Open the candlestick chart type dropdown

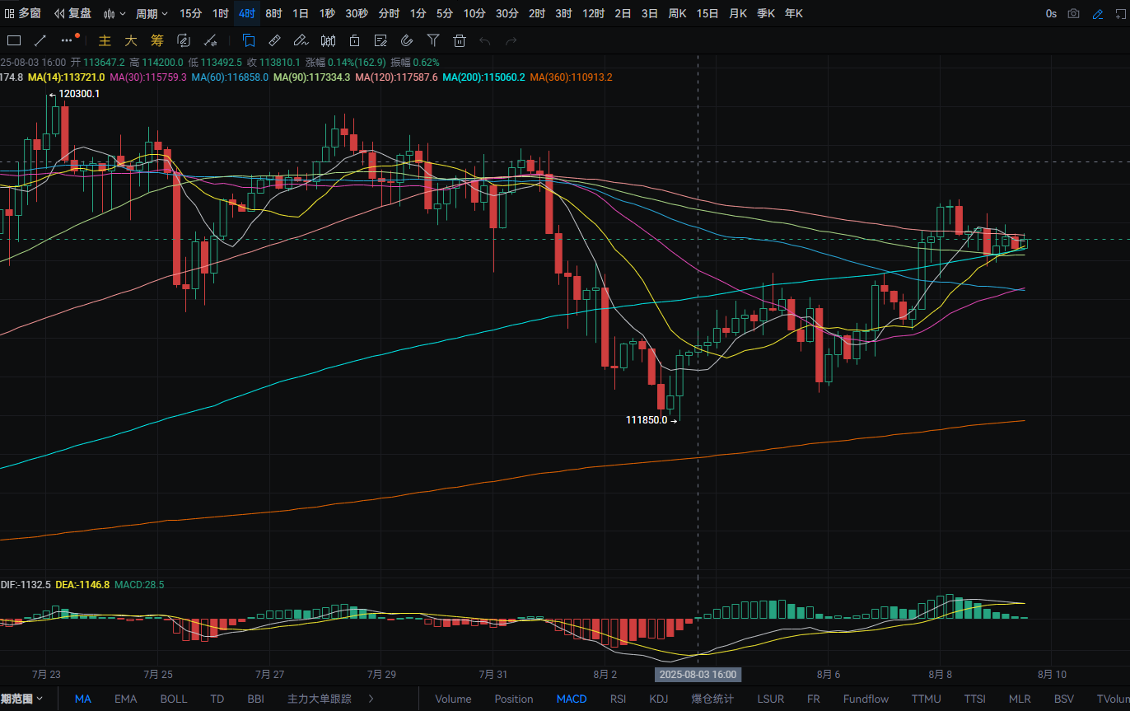[x=114, y=13]
